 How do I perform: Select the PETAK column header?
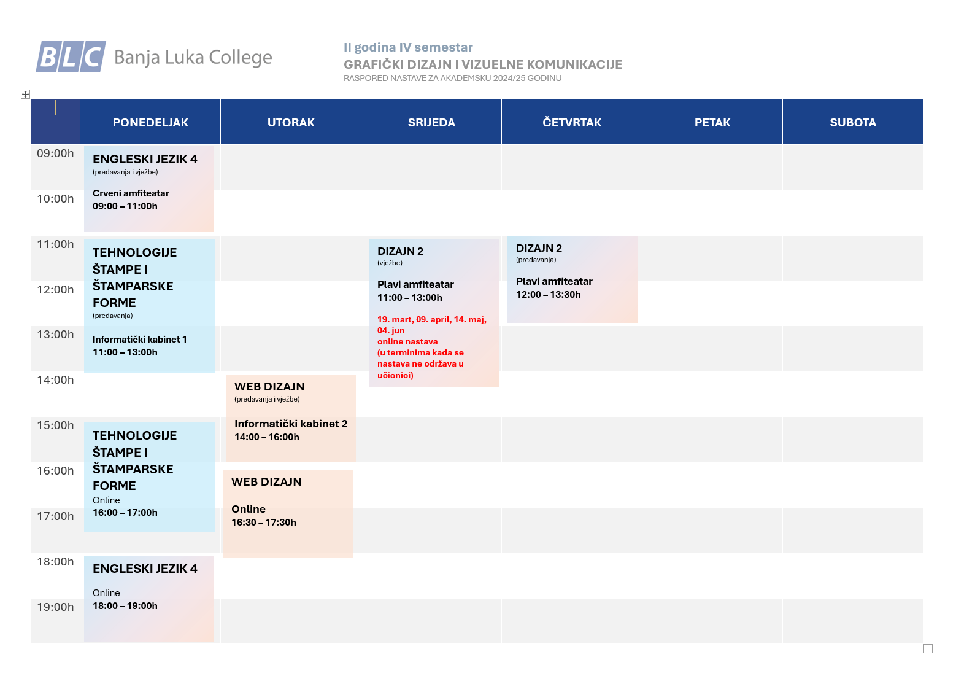(x=712, y=122)
